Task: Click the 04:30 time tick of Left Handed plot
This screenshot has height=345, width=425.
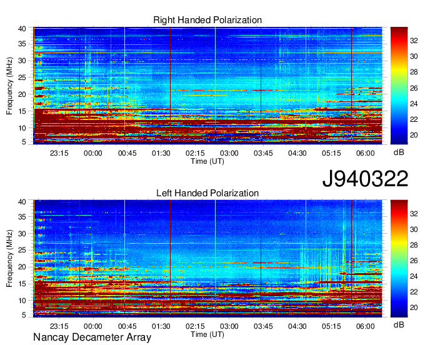Action: coord(297,326)
